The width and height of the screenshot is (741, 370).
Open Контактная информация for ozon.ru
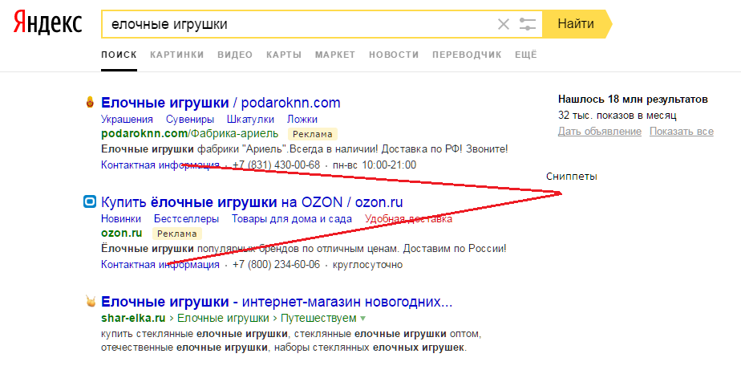tap(160, 265)
